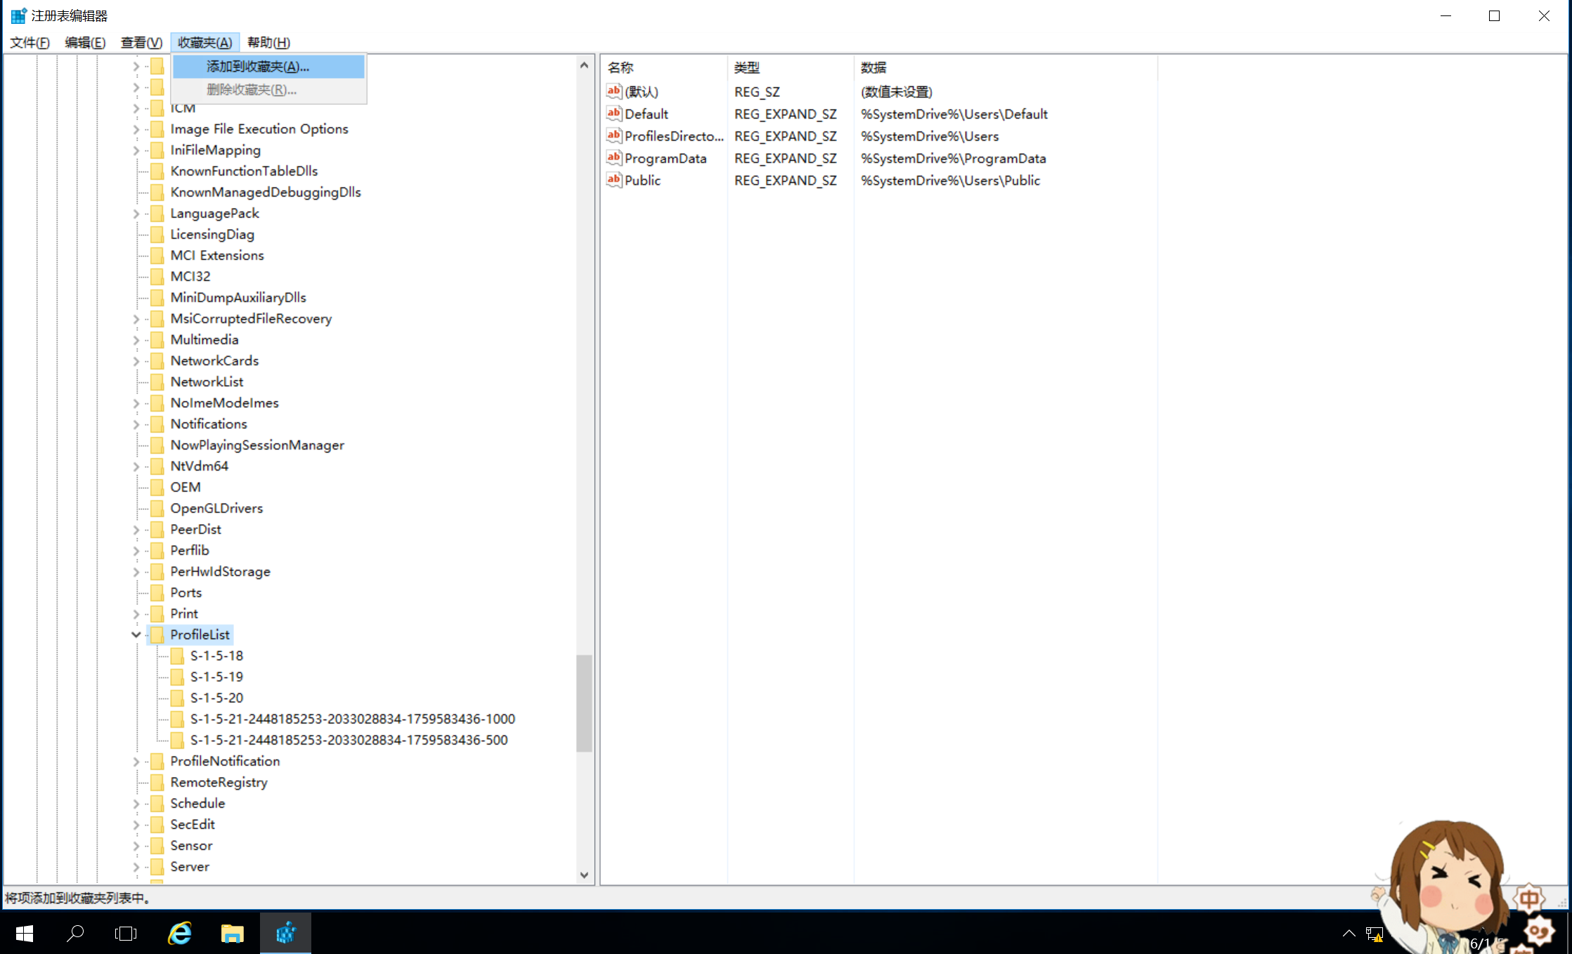Choose 添加到收藏夹(A) menu entry

pos(258,66)
